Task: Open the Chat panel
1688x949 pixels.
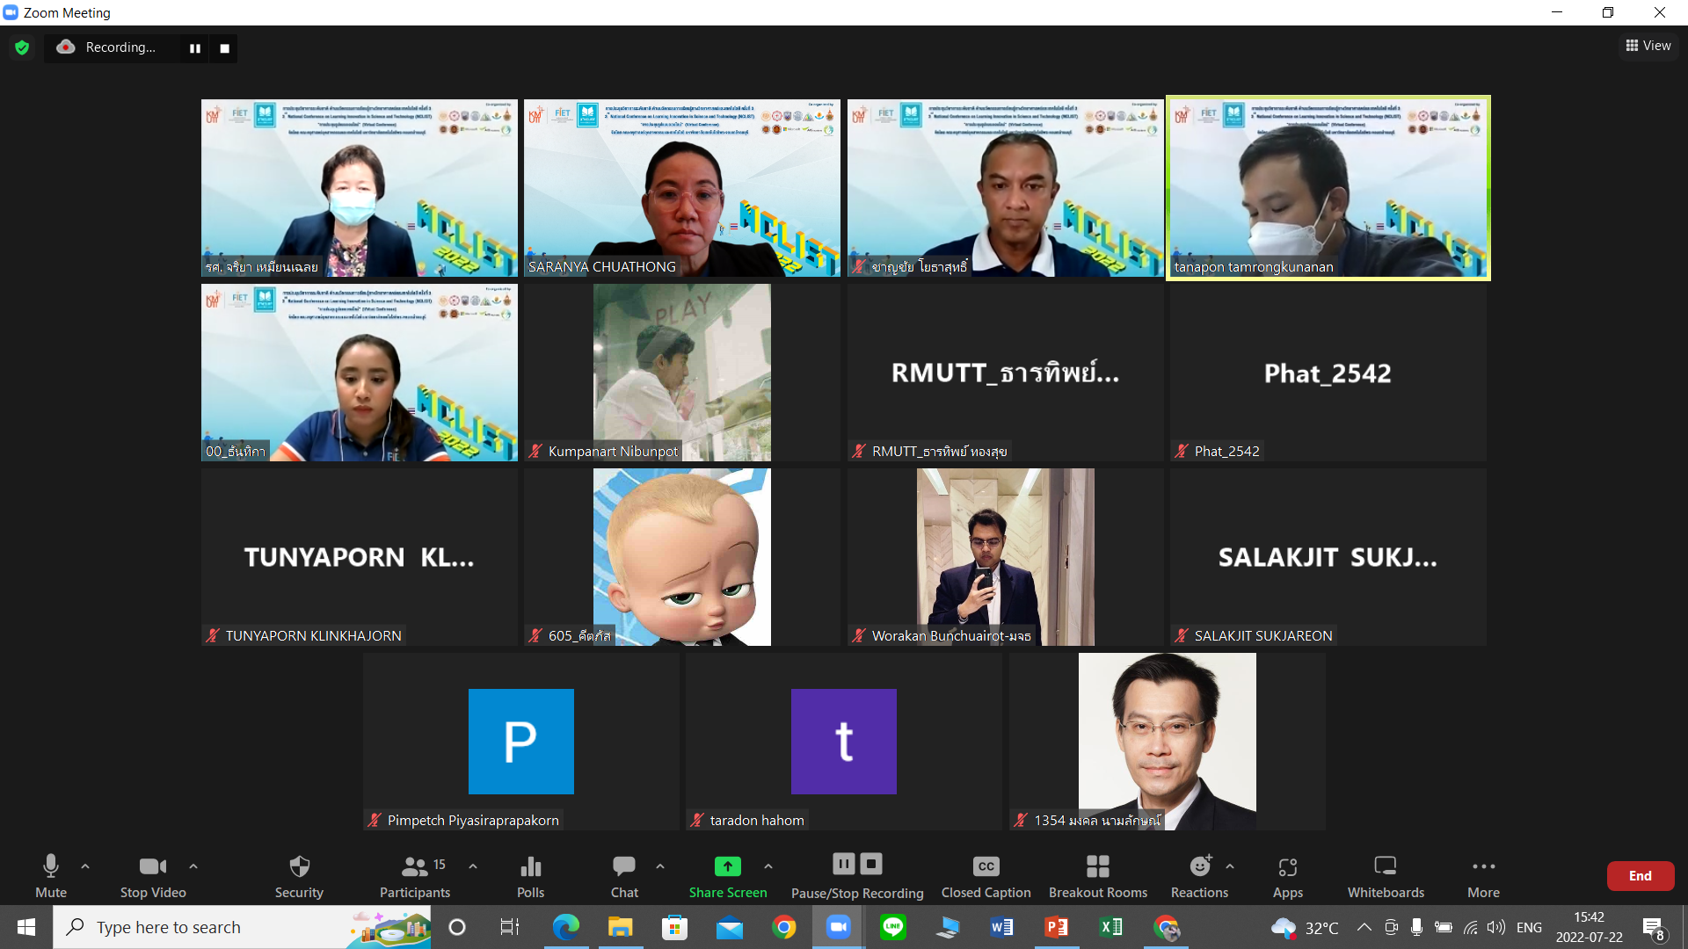Action: [x=624, y=875]
